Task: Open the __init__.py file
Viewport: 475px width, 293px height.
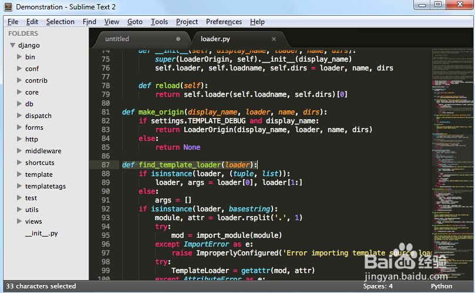Action: (41, 233)
